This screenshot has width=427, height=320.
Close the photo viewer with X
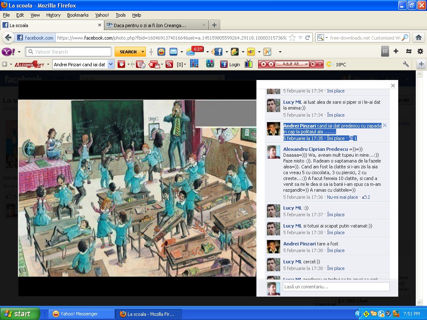[393, 85]
